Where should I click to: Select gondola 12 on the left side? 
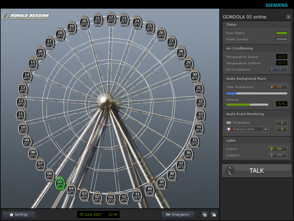pyautogui.click(x=21, y=102)
